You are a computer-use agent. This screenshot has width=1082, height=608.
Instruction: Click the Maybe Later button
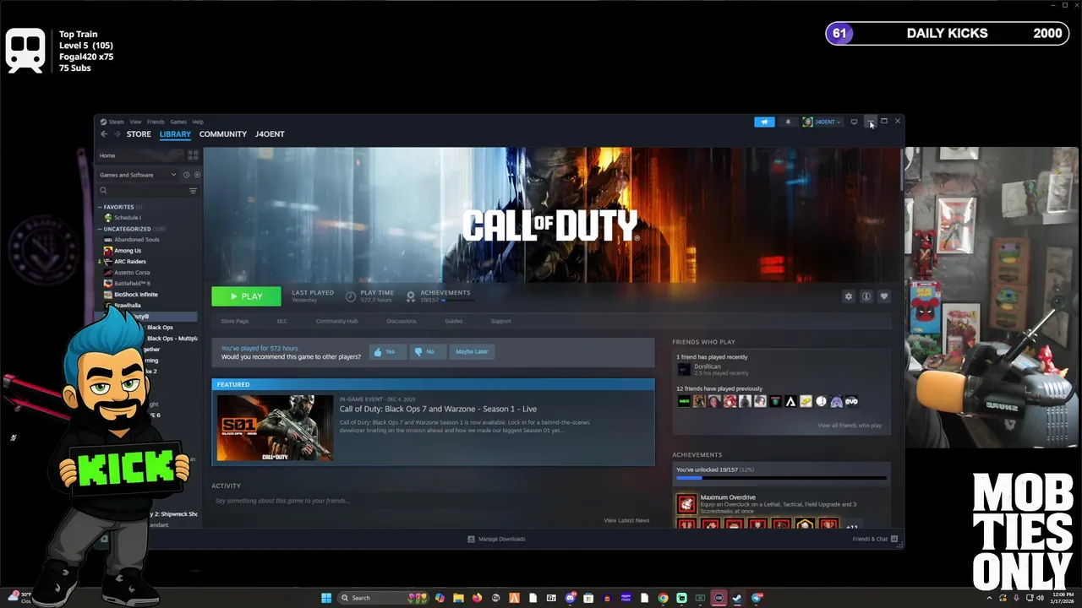click(x=472, y=351)
